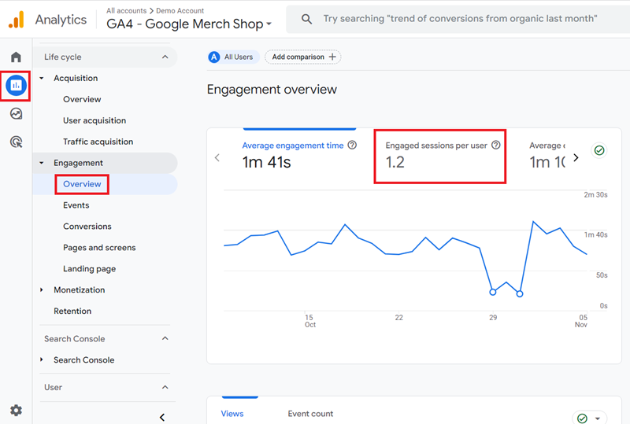Open Traffic acquisition report
630x424 pixels.
[x=98, y=142]
